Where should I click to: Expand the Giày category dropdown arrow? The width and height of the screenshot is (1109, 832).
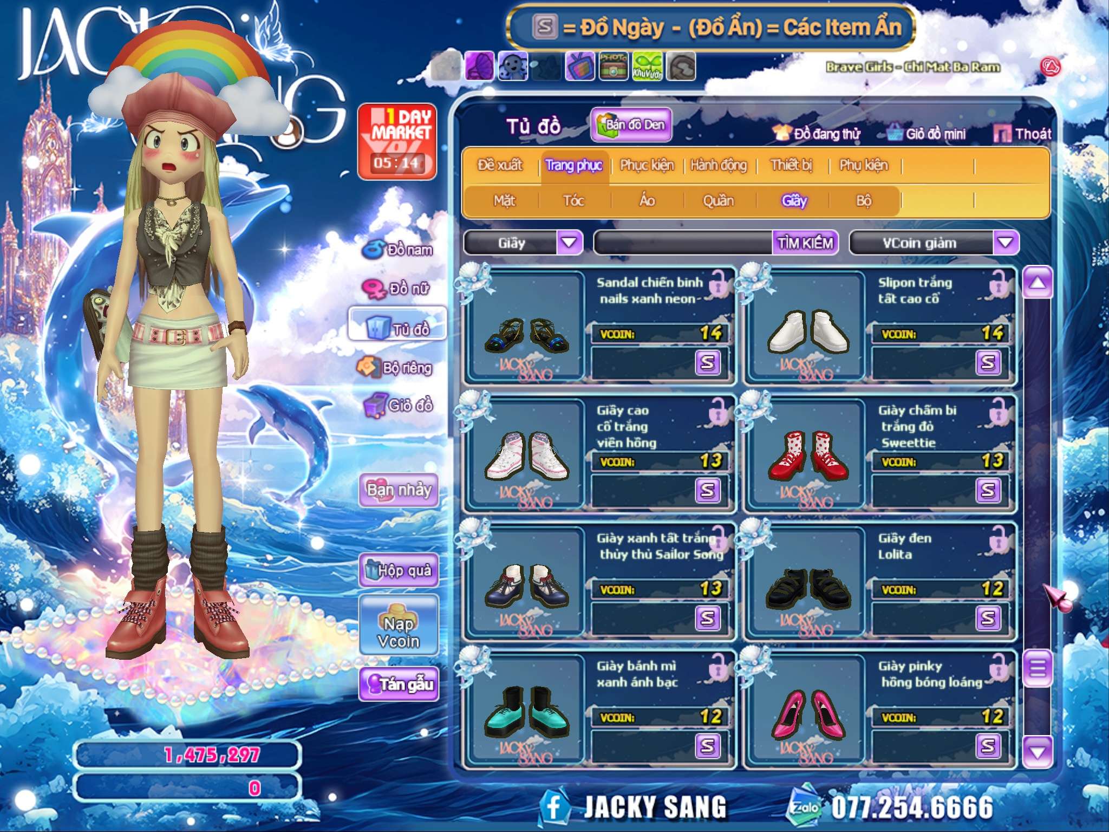tap(570, 242)
